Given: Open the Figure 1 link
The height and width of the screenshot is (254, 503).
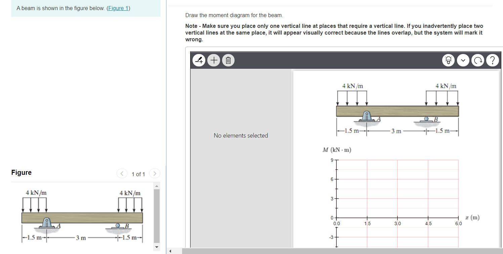Looking at the screenshot, I should pos(118,8).
